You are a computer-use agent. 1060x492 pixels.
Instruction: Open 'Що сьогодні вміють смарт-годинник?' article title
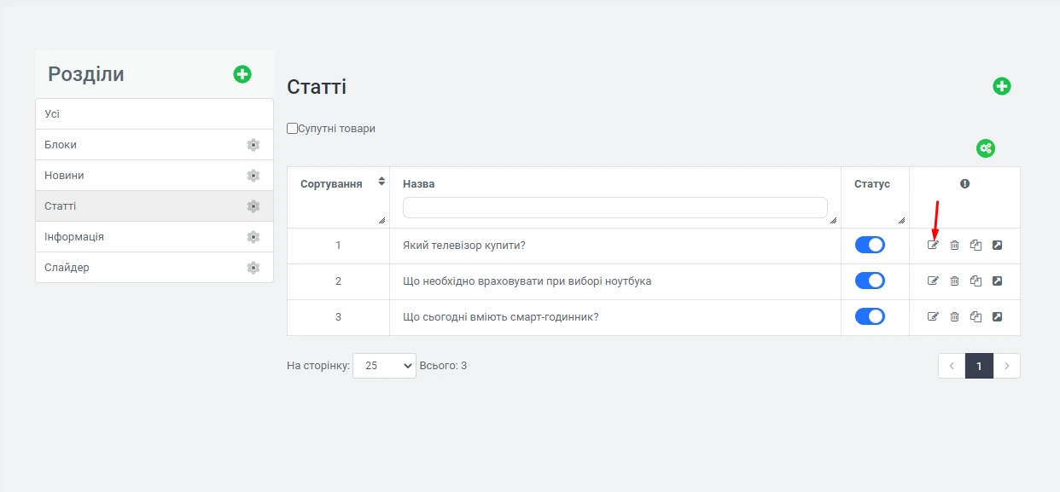click(x=500, y=317)
